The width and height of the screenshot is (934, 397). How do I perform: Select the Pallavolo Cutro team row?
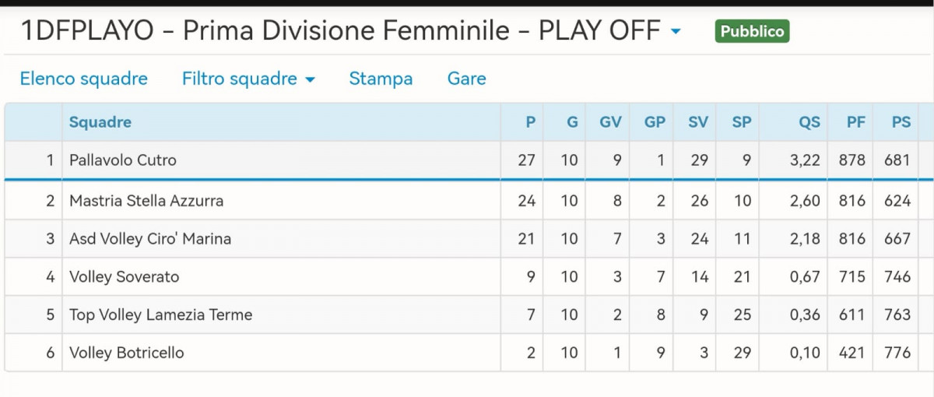point(123,160)
